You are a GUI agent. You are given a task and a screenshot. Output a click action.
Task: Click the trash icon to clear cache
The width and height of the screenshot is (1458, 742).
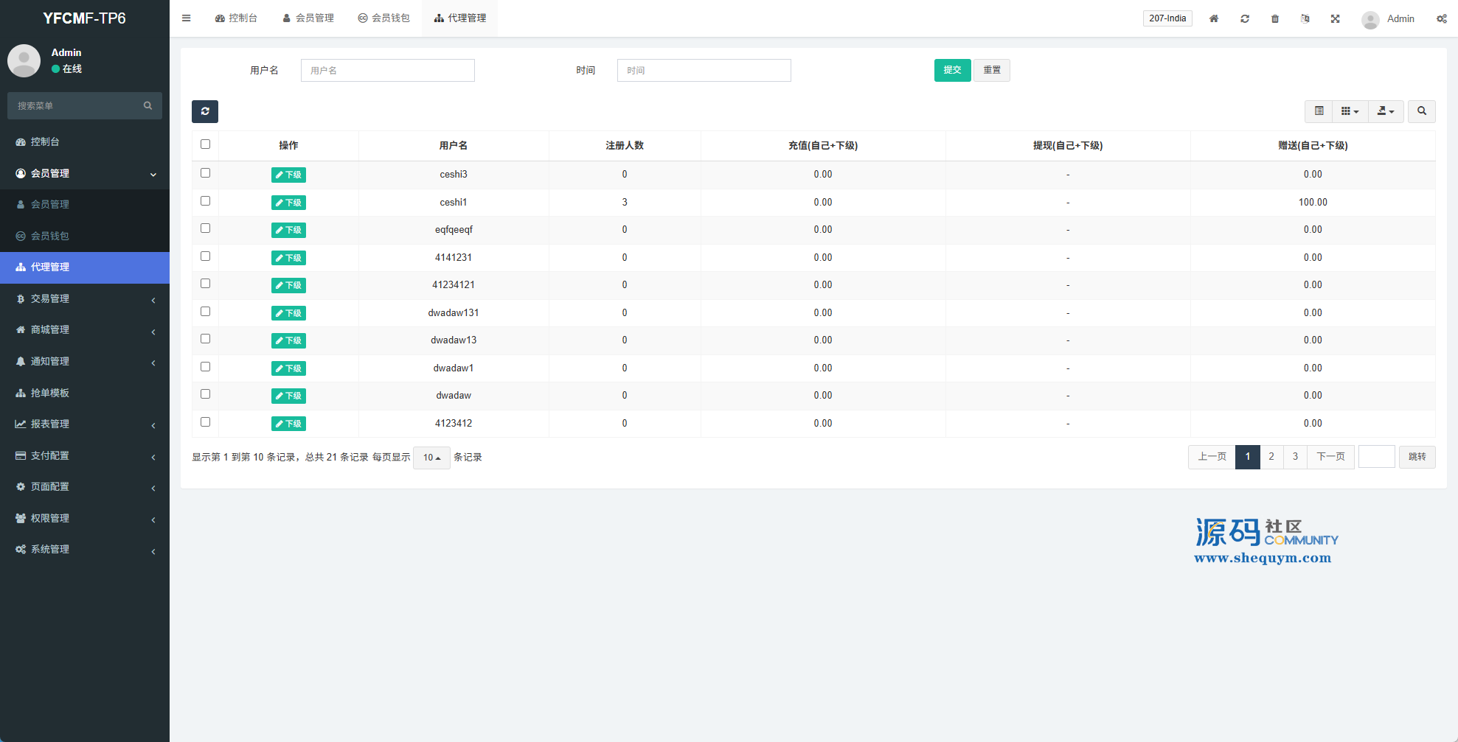tap(1275, 18)
